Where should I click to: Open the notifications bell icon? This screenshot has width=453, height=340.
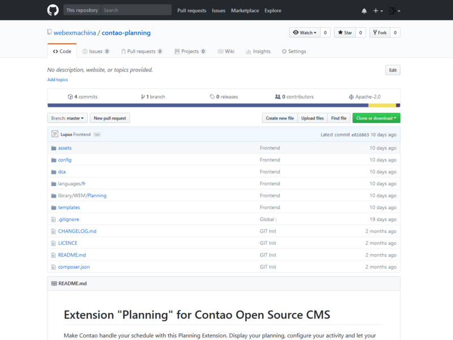pos(364,11)
